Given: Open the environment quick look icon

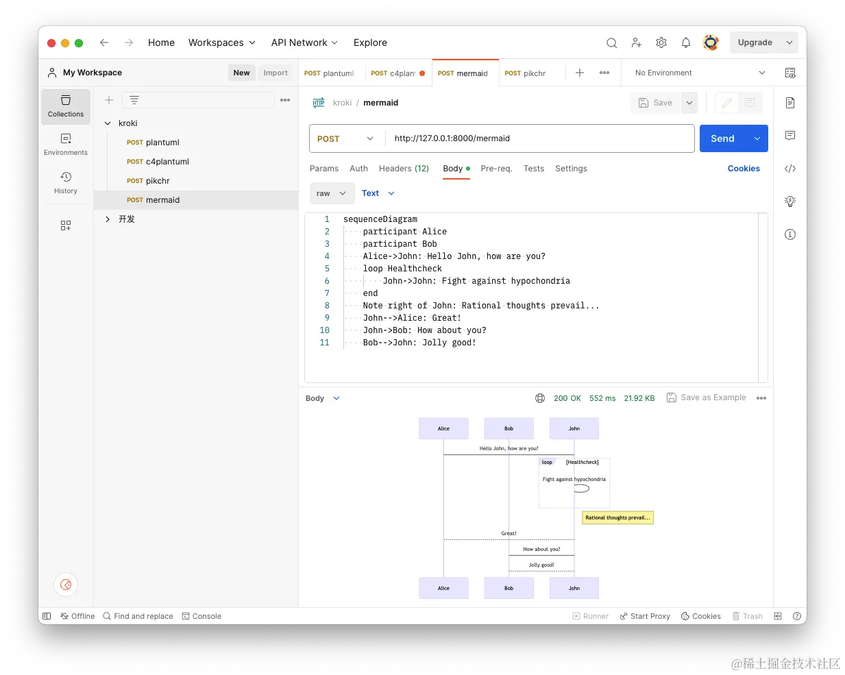Looking at the screenshot, I should coord(790,73).
